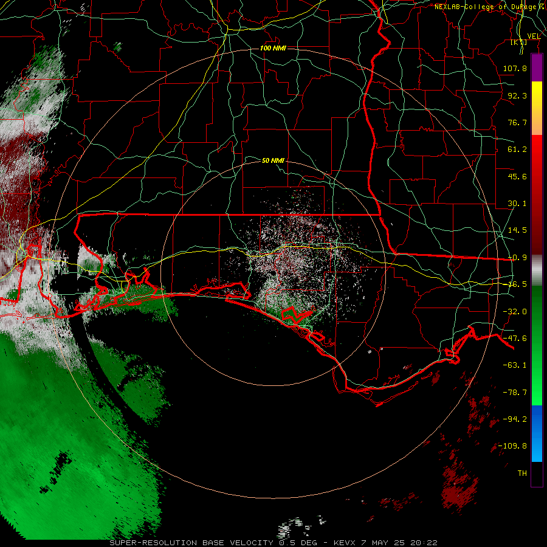Screen dimensions: 547x547
Task: Click the 107.8 velocity legend value
Action: (515, 68)
